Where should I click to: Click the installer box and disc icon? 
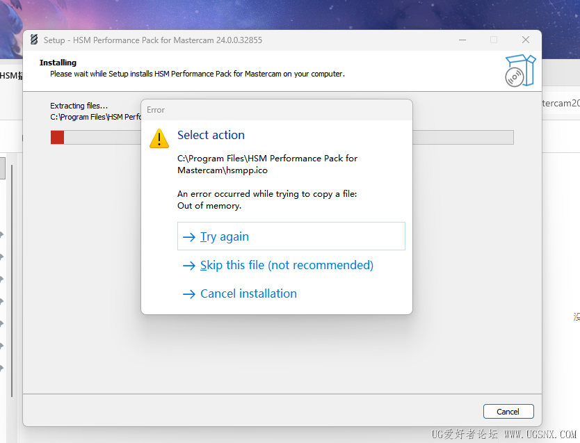520,71
